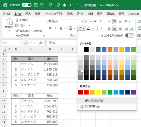
Task: Pick the pure red standard color swatch
Action: [x=86, y=92]
